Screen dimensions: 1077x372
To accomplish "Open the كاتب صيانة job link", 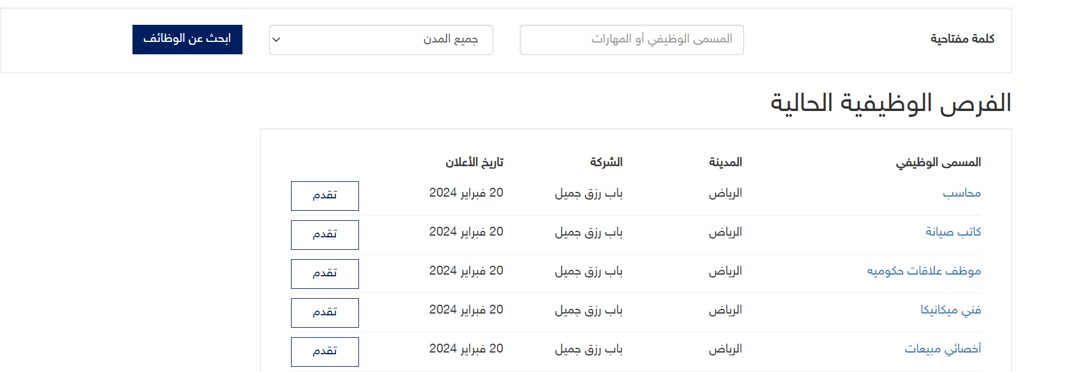I will [x=953, y=232].
